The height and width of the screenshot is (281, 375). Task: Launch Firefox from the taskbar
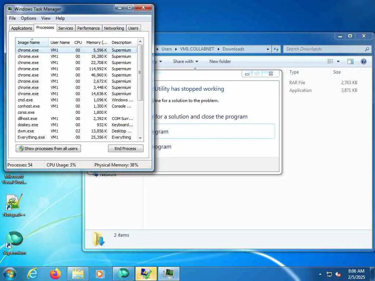click(55, 274)
